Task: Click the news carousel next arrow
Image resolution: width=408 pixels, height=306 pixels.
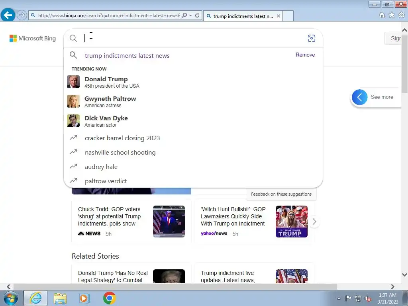Action: [x=314, y=222]
